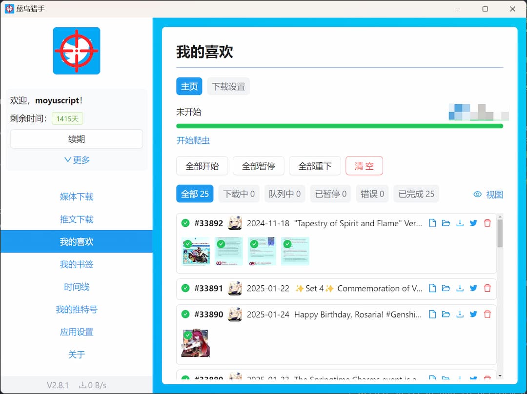The image size is (527, 394).
Task: Select the 已完成 25 filter tab
Action: (x=416, y=194)
